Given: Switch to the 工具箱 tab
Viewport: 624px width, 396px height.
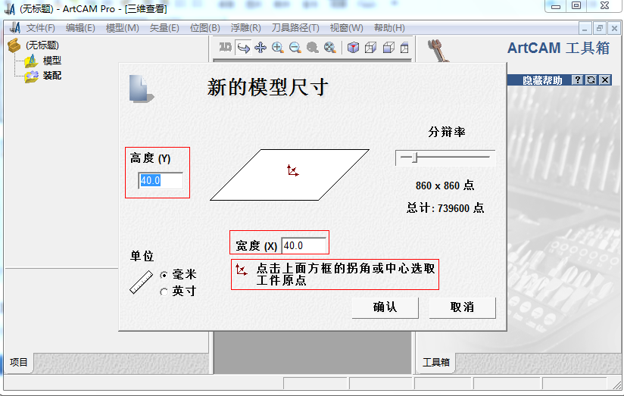Looking at the screenshot, I should point(436,362).
